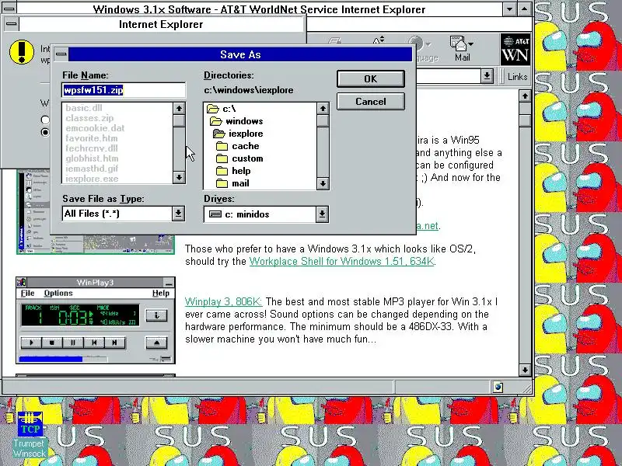Open the Save As control menu box
Image resolution: width=622 pixels, height=466 pixels.
point(61,54)
